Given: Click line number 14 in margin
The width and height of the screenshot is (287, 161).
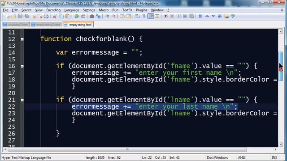Looking at the screenshot, I should coord(12,53).
